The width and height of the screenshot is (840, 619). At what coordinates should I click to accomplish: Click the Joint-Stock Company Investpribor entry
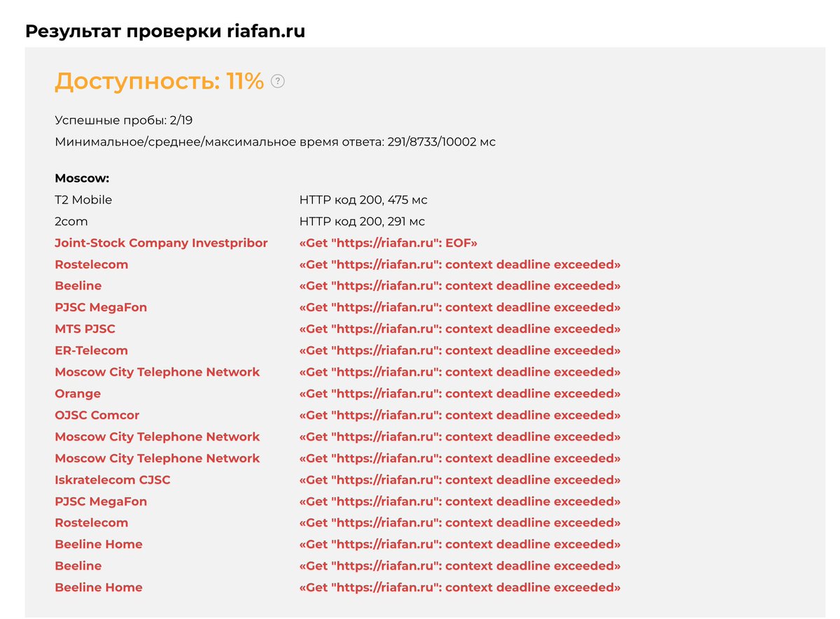tap(161, 243)
